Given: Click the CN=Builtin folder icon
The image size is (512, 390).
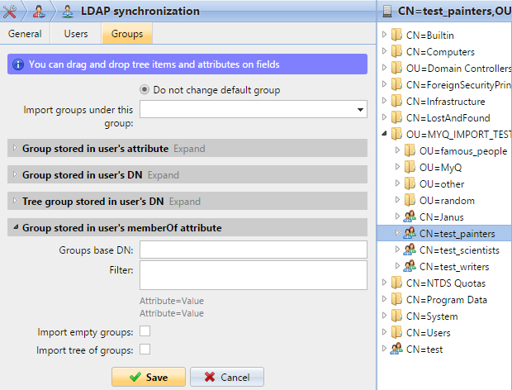Looking at the screenshot, I should point(396,36).
